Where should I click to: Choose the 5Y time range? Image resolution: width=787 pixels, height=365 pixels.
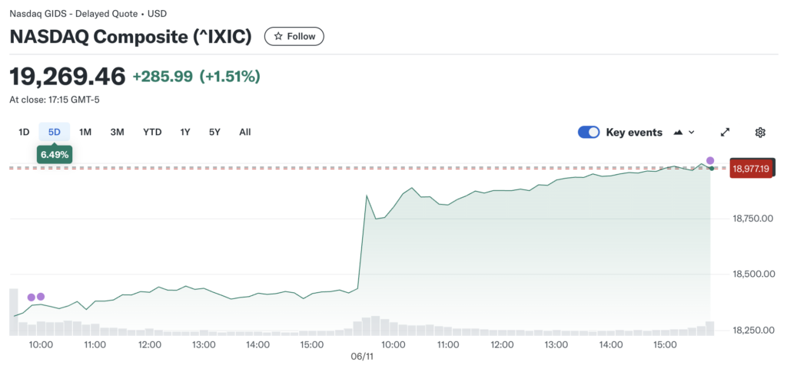point(214,132)
